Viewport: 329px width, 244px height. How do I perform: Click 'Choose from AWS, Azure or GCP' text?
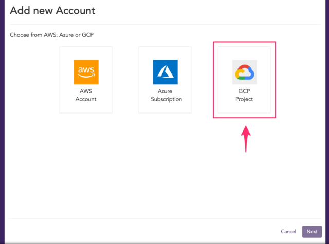point(51,35)
